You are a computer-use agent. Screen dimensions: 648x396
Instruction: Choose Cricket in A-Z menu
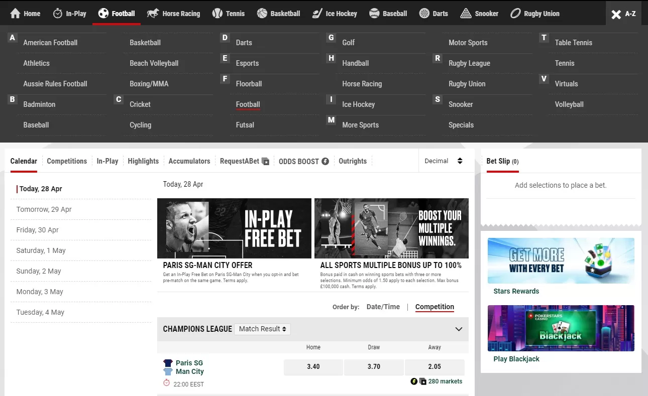(140, 104)
